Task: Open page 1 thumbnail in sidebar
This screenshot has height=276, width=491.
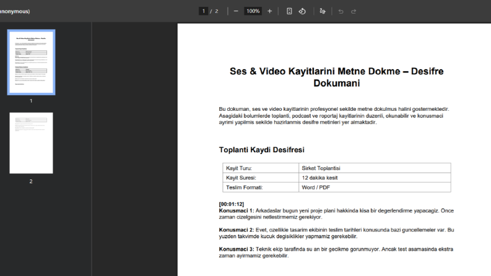Action: coord(32,63)
